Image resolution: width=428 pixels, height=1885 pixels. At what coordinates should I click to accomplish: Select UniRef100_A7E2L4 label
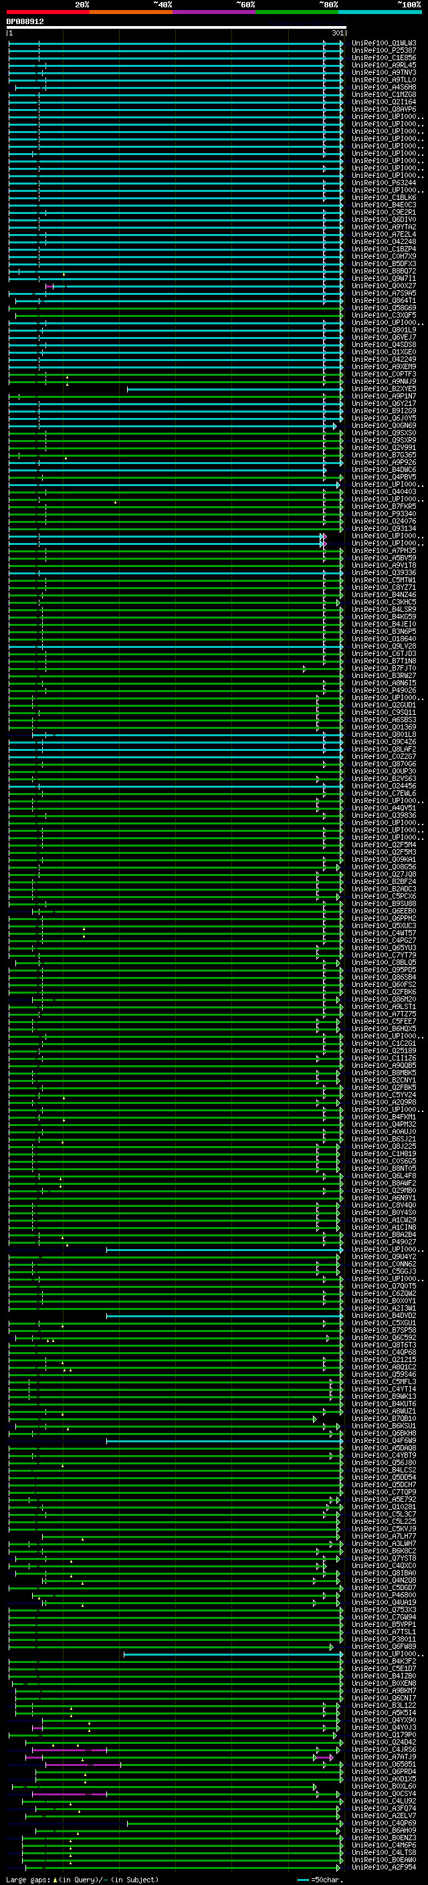point(383,234)
